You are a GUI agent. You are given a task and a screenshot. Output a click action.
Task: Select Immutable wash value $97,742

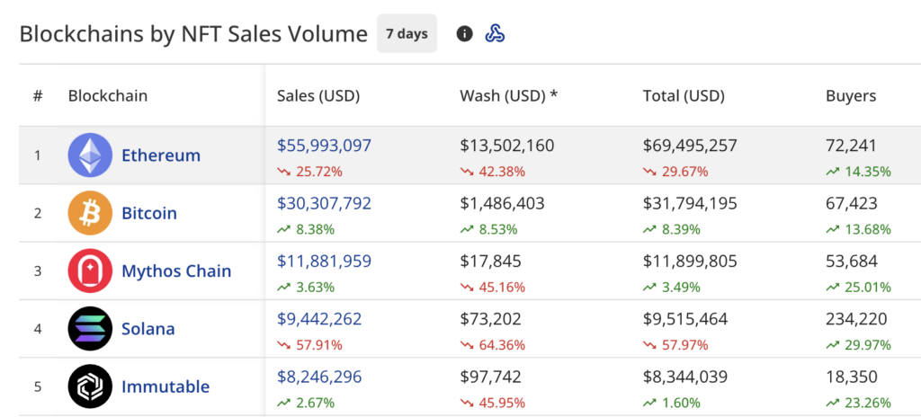pyautogui.click(x=490, y=377)
